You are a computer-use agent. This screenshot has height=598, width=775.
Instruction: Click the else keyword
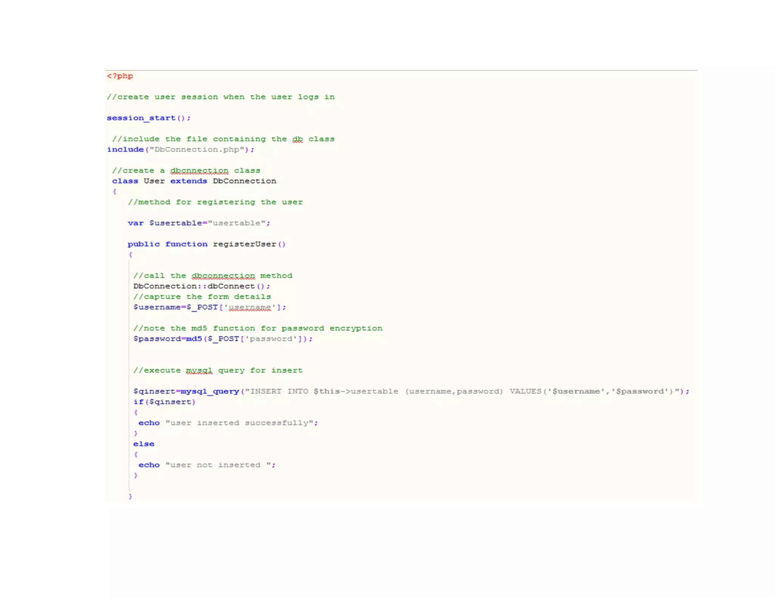coord(143,444)
